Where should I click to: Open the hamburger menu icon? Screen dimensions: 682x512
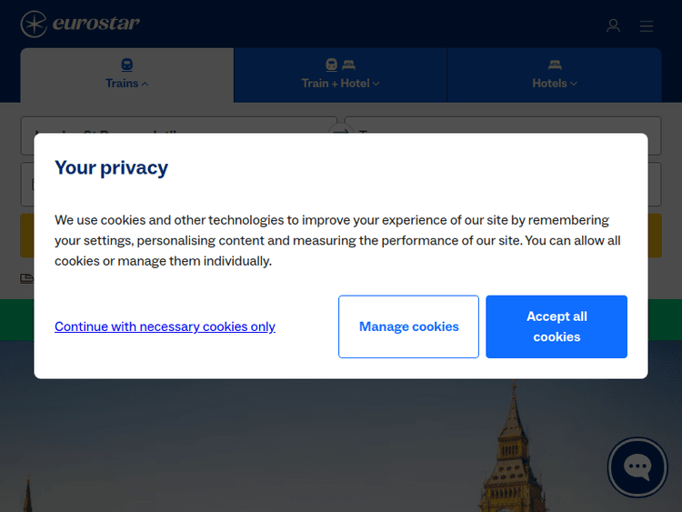pos(647,26)
